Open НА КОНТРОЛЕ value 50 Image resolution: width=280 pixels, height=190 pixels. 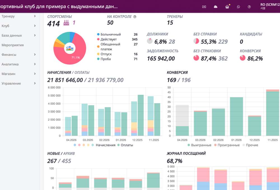pyautogui.click(x=110, y=23)
